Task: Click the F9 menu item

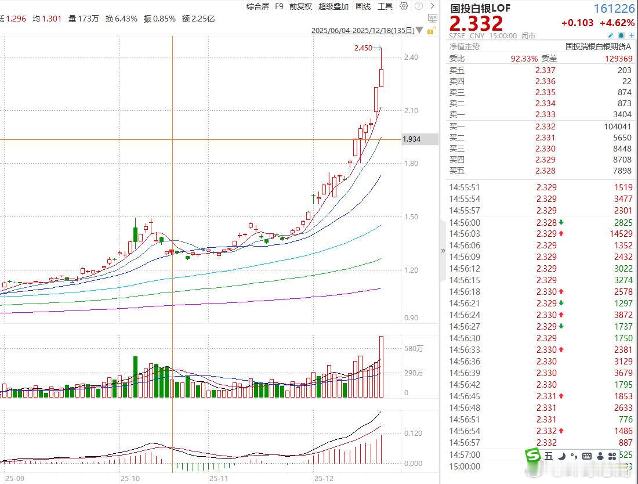Action: coord(280,6)
